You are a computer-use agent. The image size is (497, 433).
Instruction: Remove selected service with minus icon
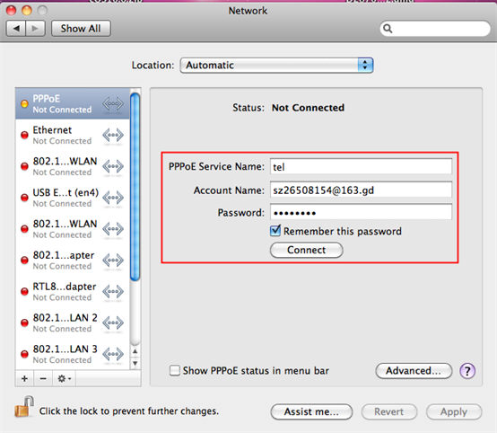pyautogui.click(x=43, y=378)
